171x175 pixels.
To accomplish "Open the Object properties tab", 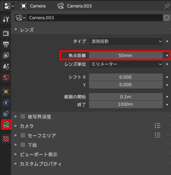I will pyautogui.click(x=6, y=92).
